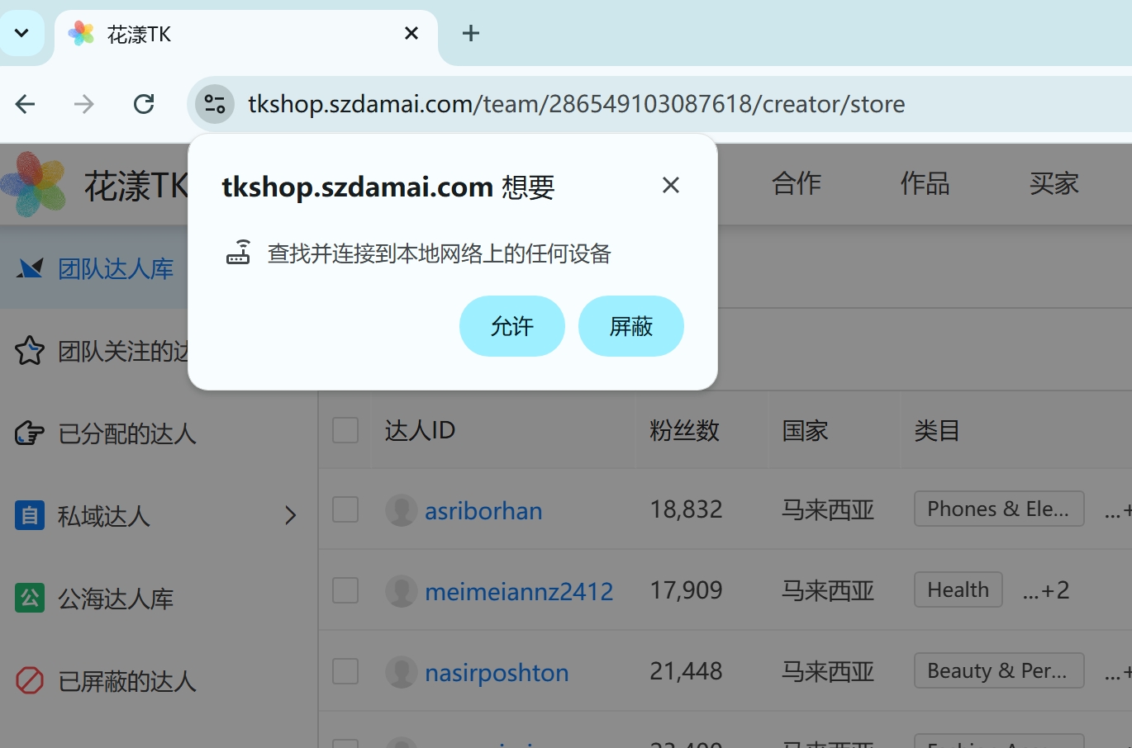Click the 花漾TK flower logo

(x=33, y=183)
